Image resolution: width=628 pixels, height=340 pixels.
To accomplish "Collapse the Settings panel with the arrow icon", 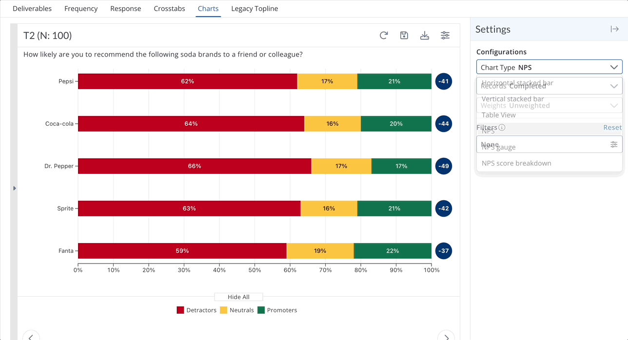I will click(x=614, y=29).
